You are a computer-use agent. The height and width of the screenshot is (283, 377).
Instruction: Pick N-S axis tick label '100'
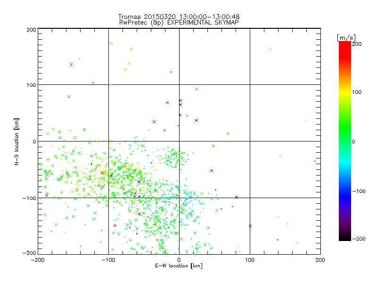click(x=32, y=85)
